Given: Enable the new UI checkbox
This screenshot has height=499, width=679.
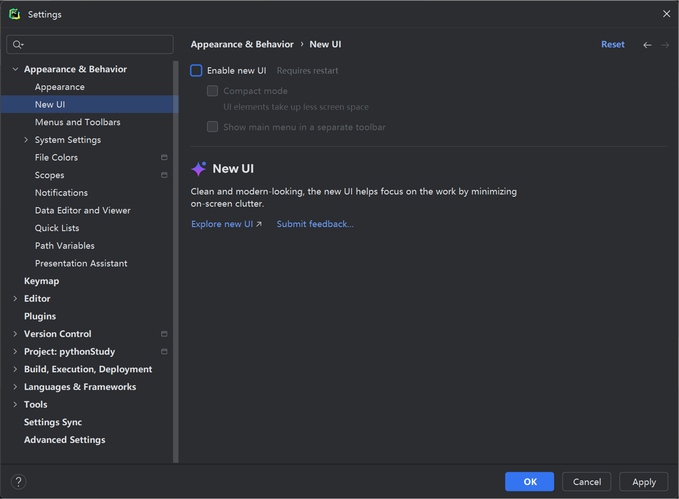Looking at the screenshot, I should [x=196, y=70].
